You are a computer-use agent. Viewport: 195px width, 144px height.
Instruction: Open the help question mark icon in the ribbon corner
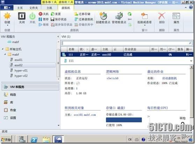[x=191, y=7]
